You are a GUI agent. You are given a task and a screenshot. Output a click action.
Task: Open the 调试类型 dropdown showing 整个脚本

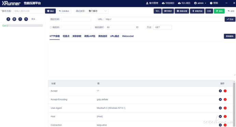98,11
